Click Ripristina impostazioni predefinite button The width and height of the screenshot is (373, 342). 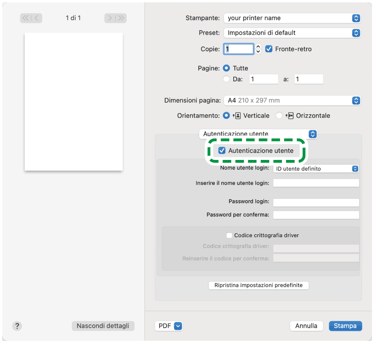(258, 285)
